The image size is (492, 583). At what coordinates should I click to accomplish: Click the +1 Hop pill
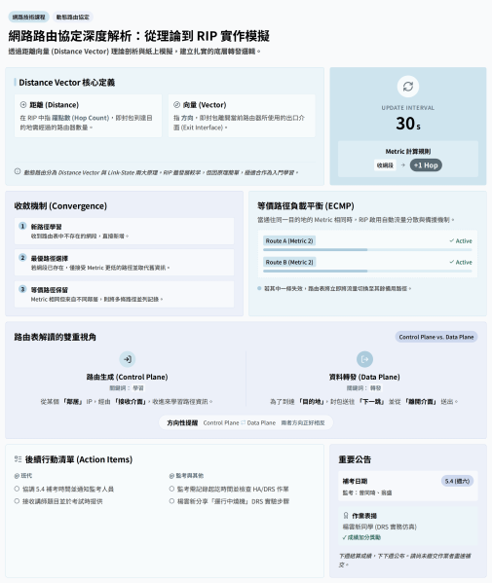point(426,165)
